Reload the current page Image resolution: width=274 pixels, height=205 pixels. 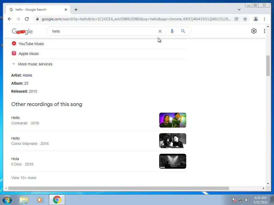27,19
